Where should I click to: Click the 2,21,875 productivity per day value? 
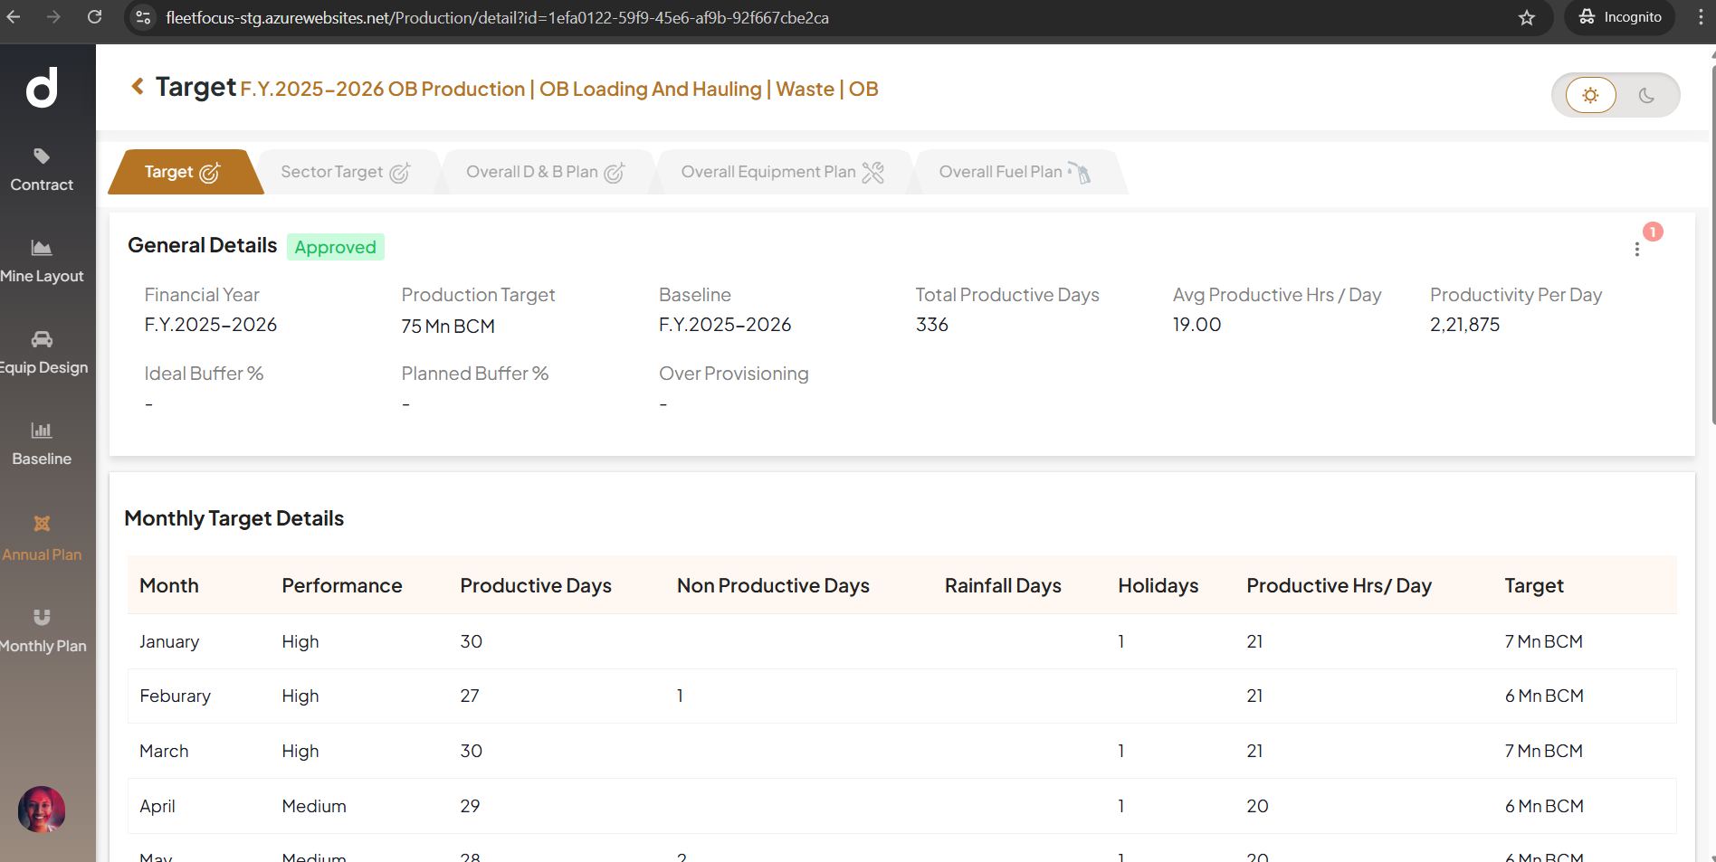[1464, 325]
